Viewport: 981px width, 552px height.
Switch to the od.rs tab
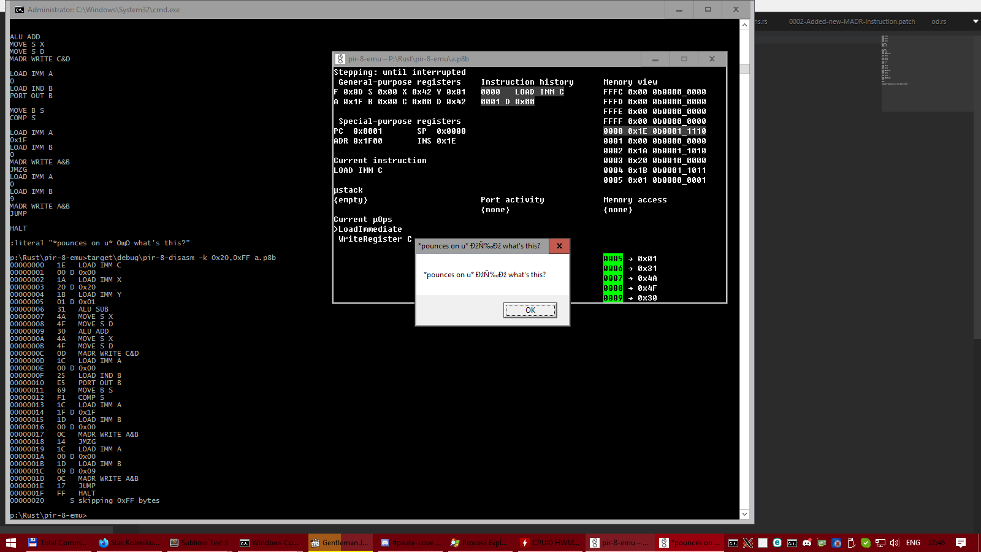tap(938, 21)
